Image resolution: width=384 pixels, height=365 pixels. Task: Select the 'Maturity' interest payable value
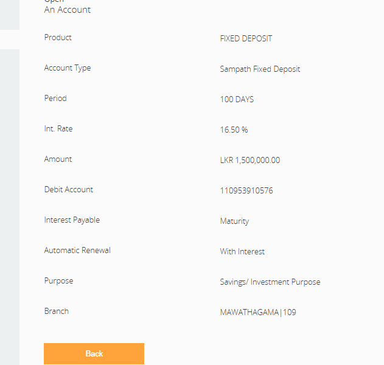pyautogui.click(x=234, y=221)
